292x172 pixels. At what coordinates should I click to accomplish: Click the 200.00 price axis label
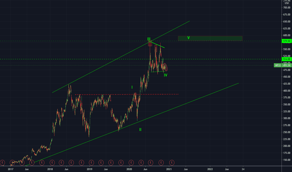coord(287,146)
